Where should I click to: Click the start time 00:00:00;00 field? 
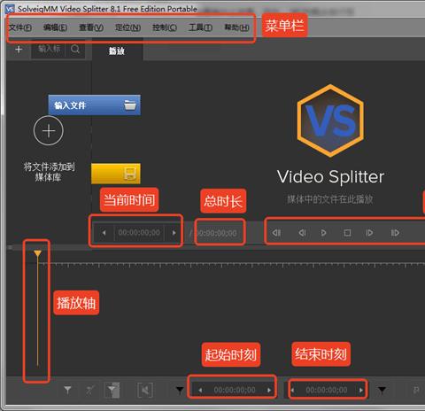(x=235, y=391)
